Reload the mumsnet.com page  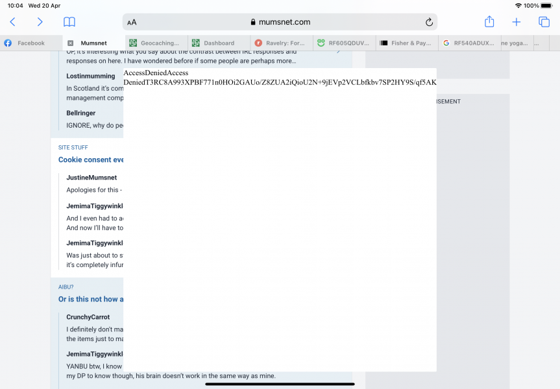(x=428, y=21)
